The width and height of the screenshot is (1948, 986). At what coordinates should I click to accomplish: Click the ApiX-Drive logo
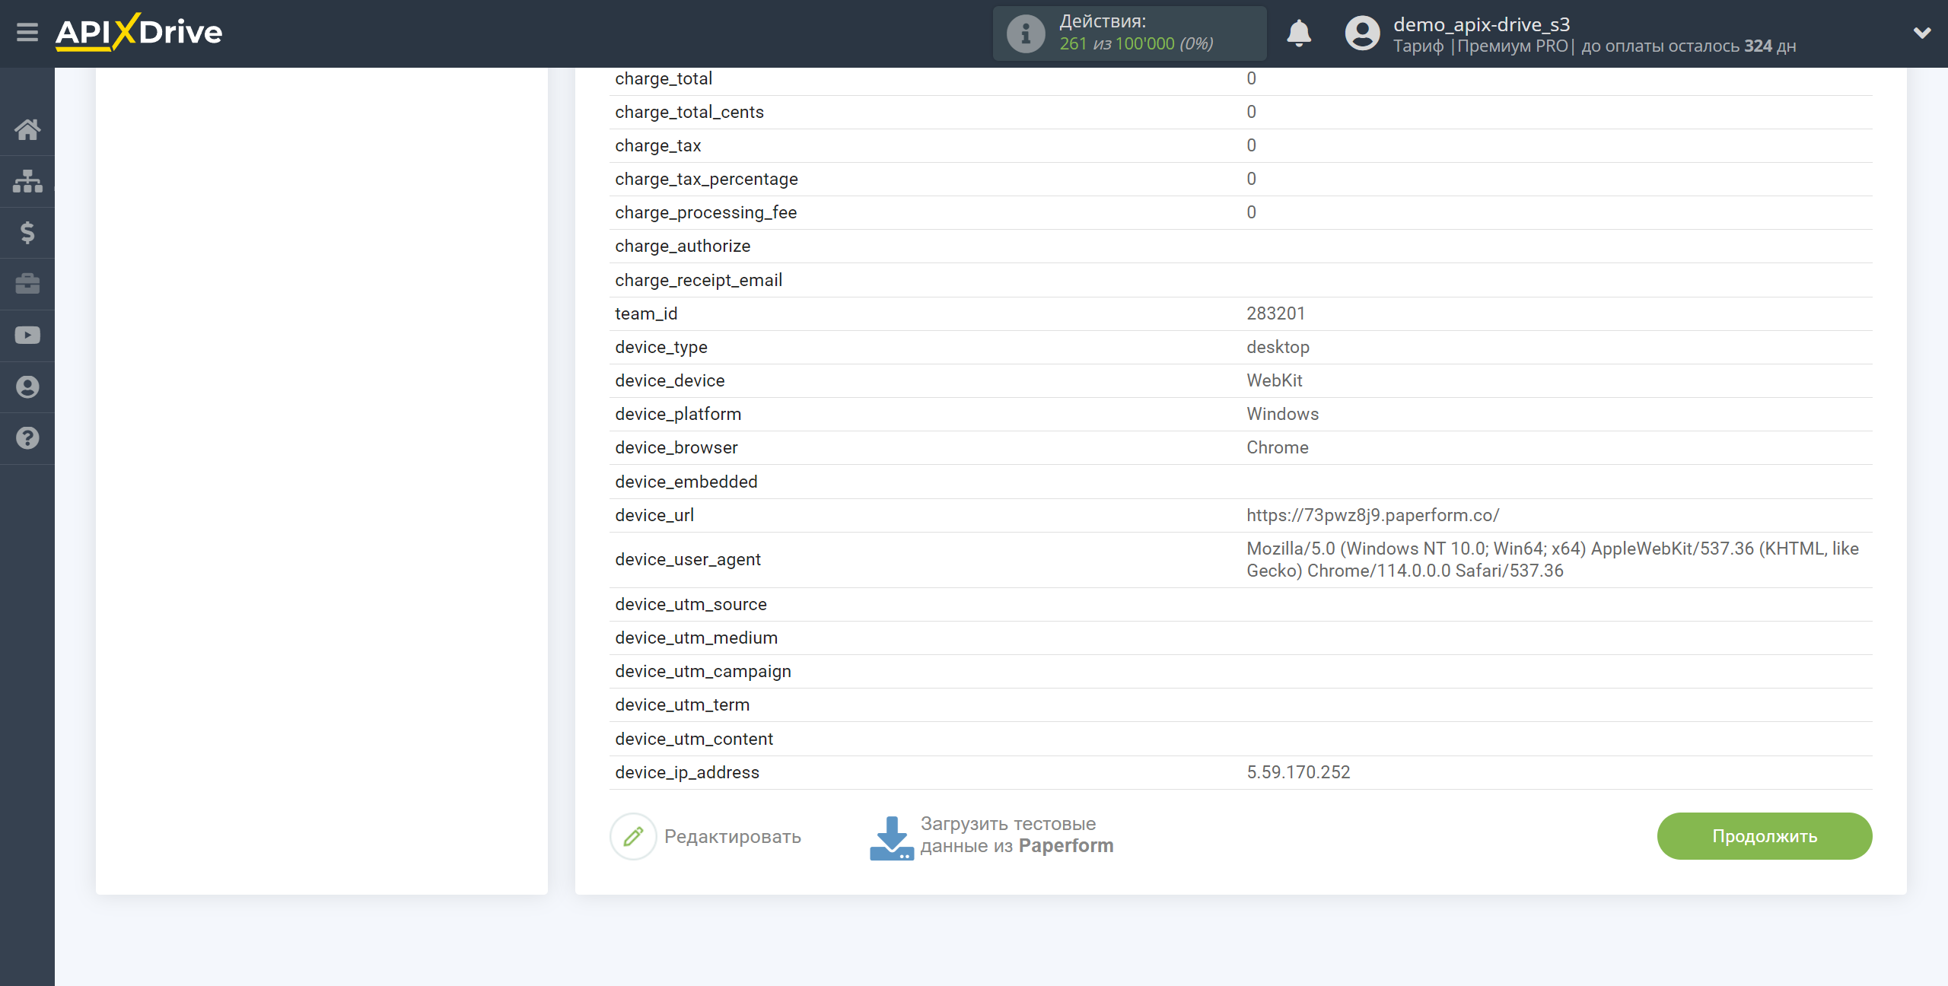pyautogui.click(x=139, y=33)
